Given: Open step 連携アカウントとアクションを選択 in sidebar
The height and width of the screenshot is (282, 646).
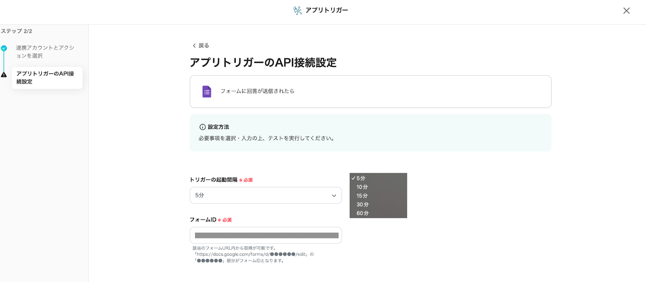Looking at the screenshot, I should coord(45,52).
